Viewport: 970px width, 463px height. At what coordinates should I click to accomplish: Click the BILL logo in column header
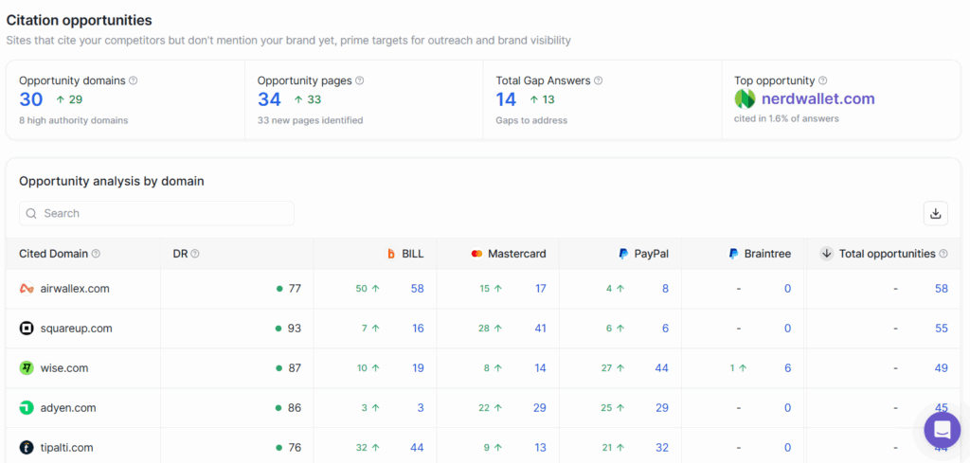[x=391, y=254]
